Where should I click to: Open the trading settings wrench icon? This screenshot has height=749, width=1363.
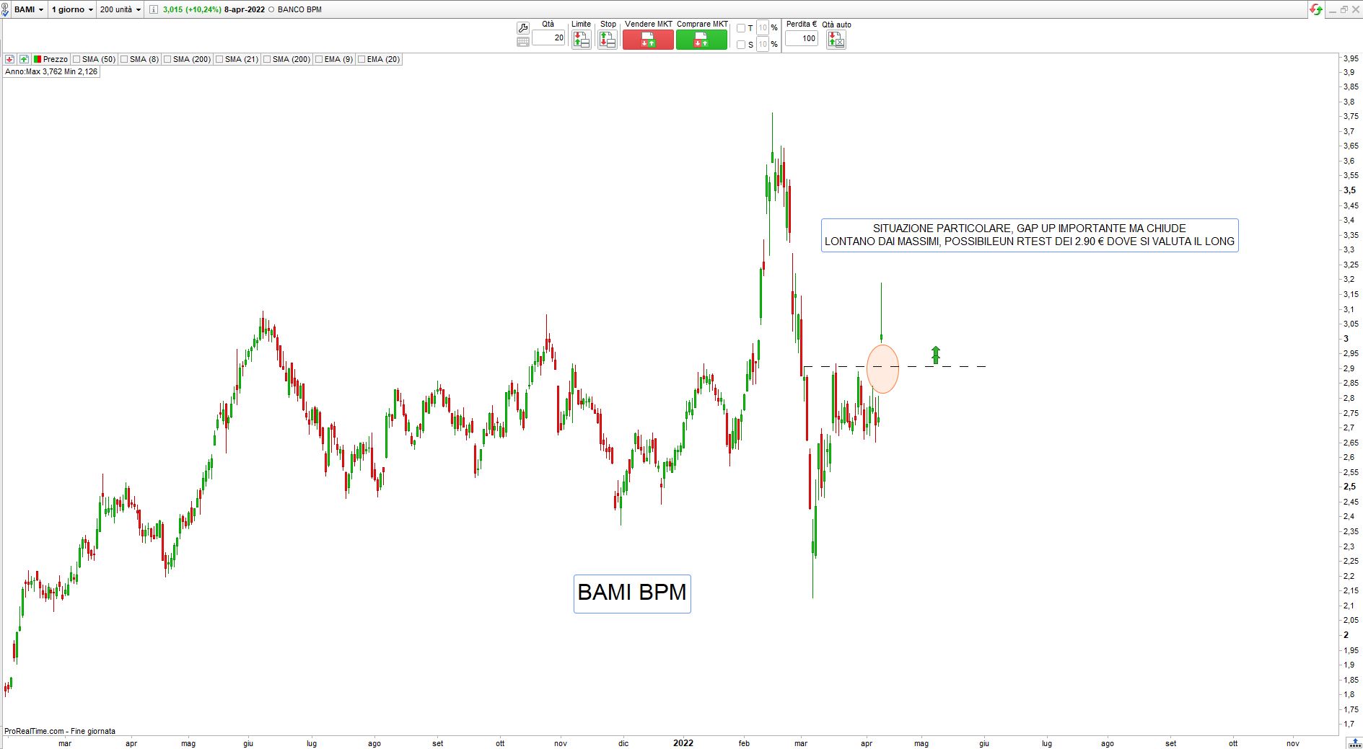[x=523, y=28]
